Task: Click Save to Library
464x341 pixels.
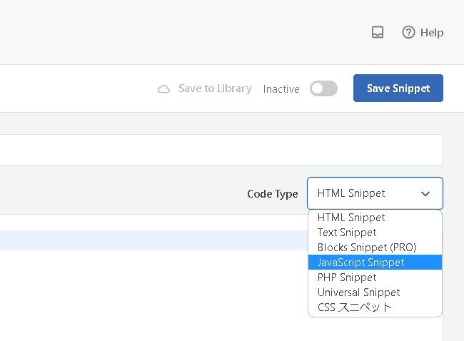Action: click(x=214, y=88)
